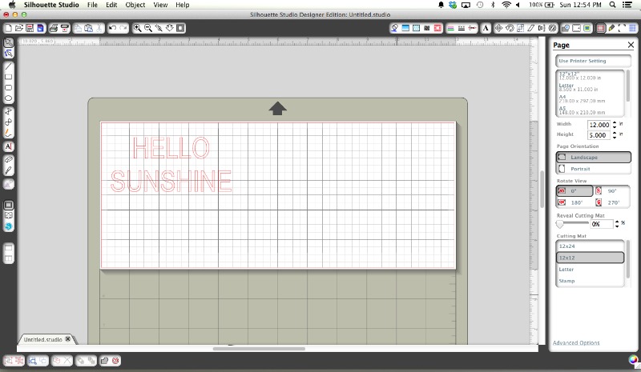Viewport: 641px width, 372px height.
Task: Select the Text tool in the left toolbar
Action: coord(9,146)
